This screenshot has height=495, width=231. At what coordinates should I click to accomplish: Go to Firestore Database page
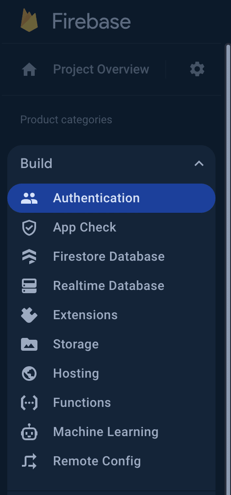click(109, 257)
